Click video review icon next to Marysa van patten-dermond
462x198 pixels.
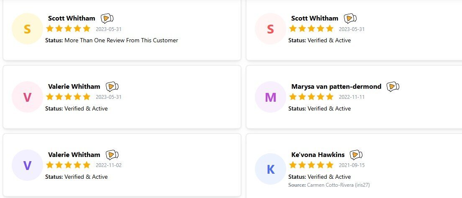coord(393,87)
